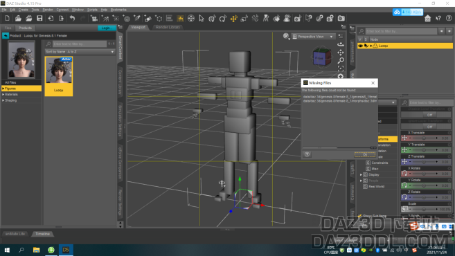Click the view cube in viewport

point(321,57)
